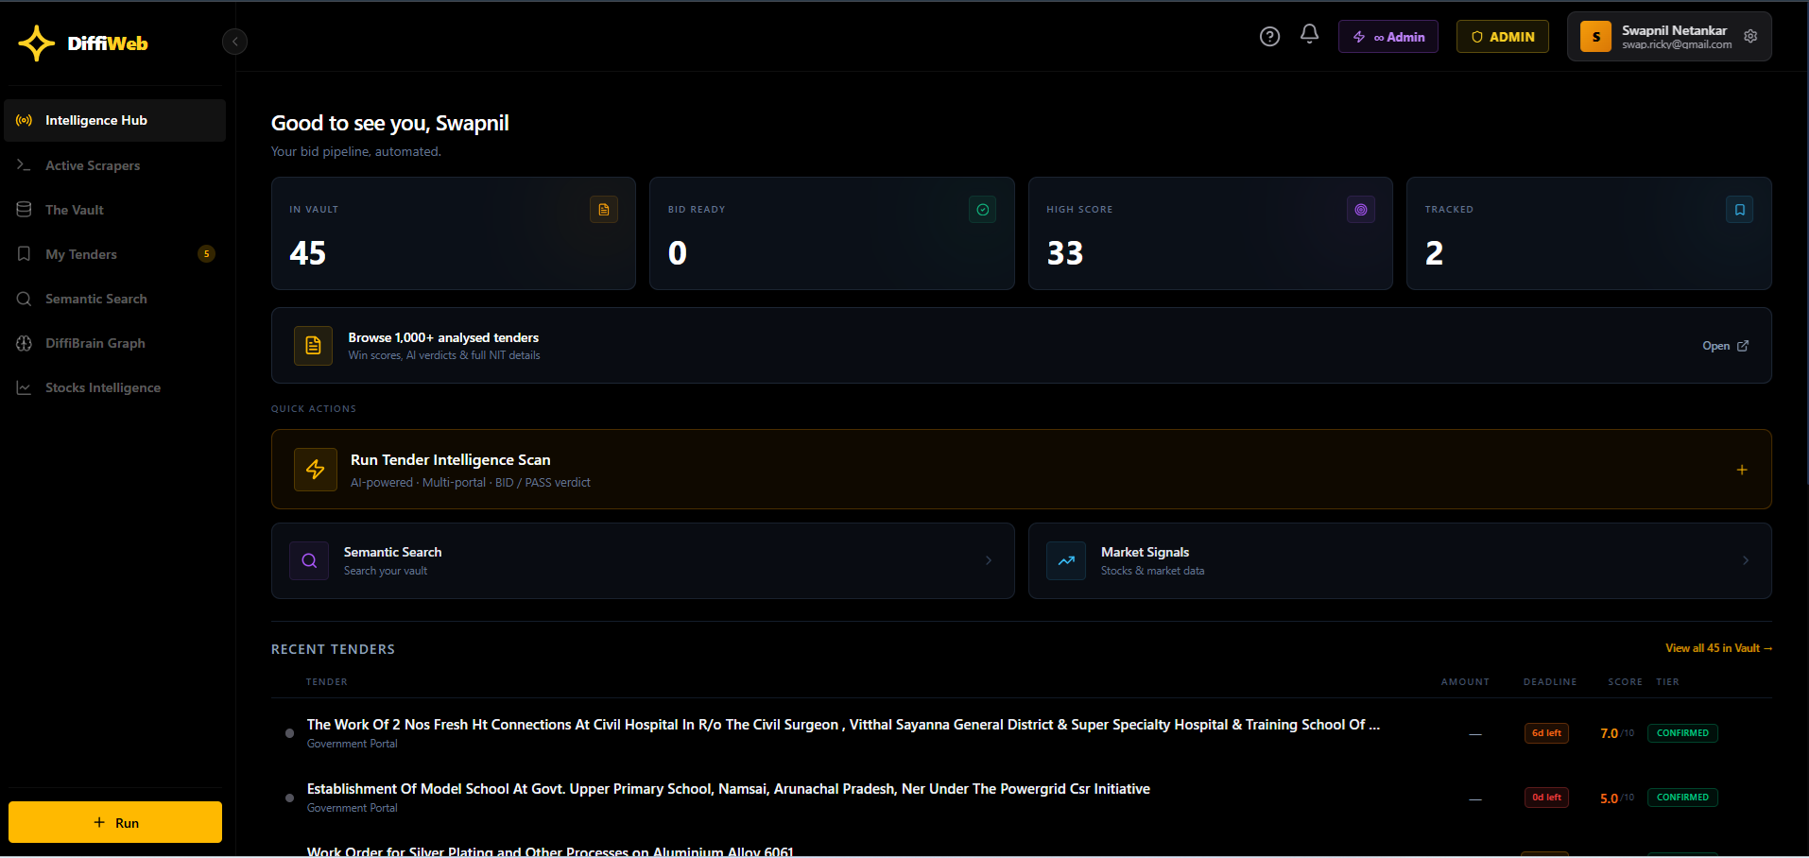Click View all 45 in Vault link

[1718, 648]
